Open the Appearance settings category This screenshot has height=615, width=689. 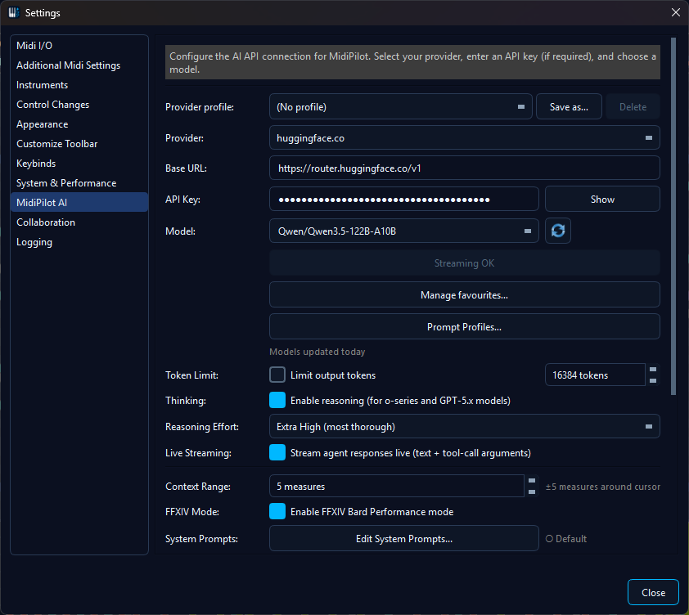[43, 124]
